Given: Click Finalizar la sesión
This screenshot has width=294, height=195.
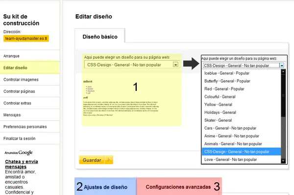Looking at the screenshot, I should [x=30, y=138].
